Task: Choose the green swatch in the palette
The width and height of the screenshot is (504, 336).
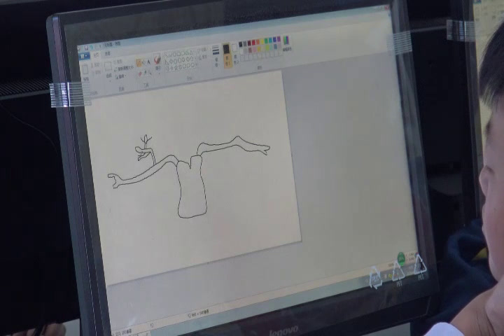Action: (265, 41)
